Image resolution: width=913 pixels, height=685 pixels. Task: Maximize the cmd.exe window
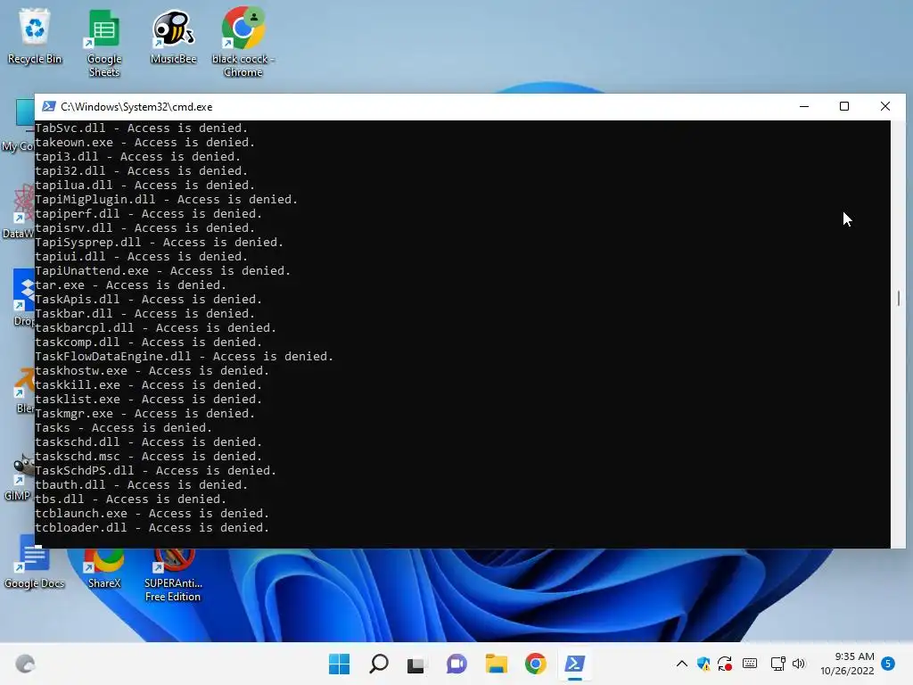tap(844, 107)
